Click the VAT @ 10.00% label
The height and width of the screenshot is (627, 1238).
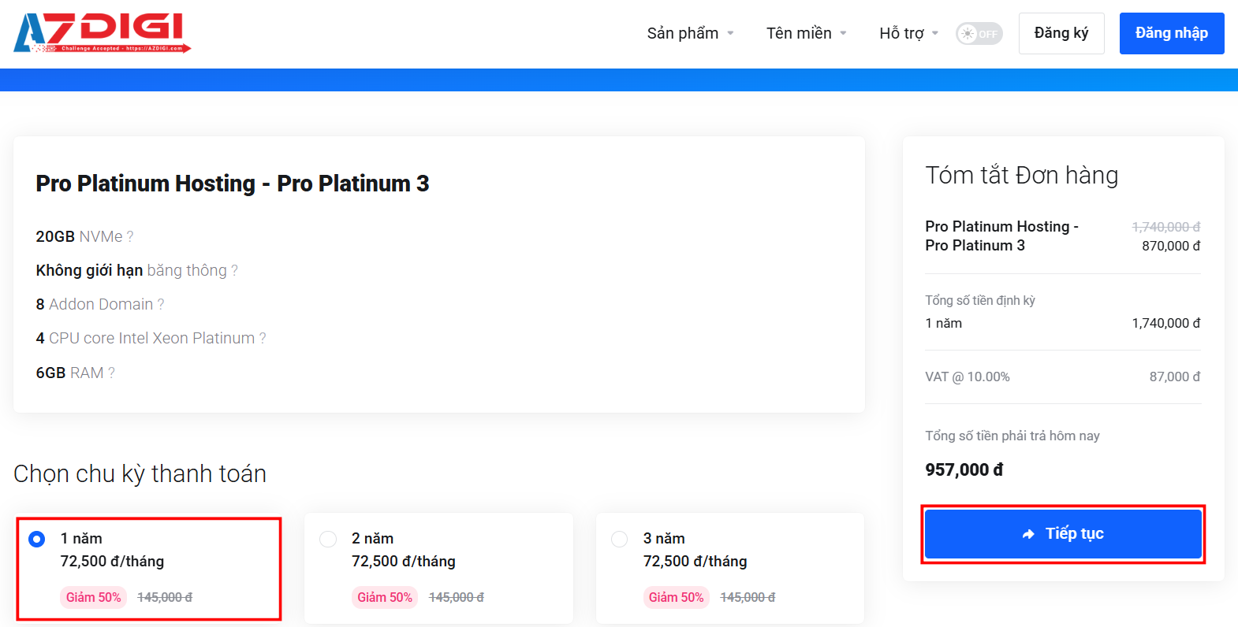pyautogui.click(x=968, y=377)
